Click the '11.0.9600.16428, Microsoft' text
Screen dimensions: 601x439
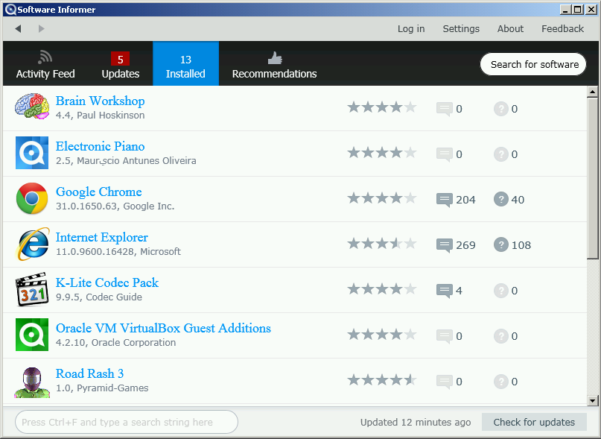coord(118,252)
